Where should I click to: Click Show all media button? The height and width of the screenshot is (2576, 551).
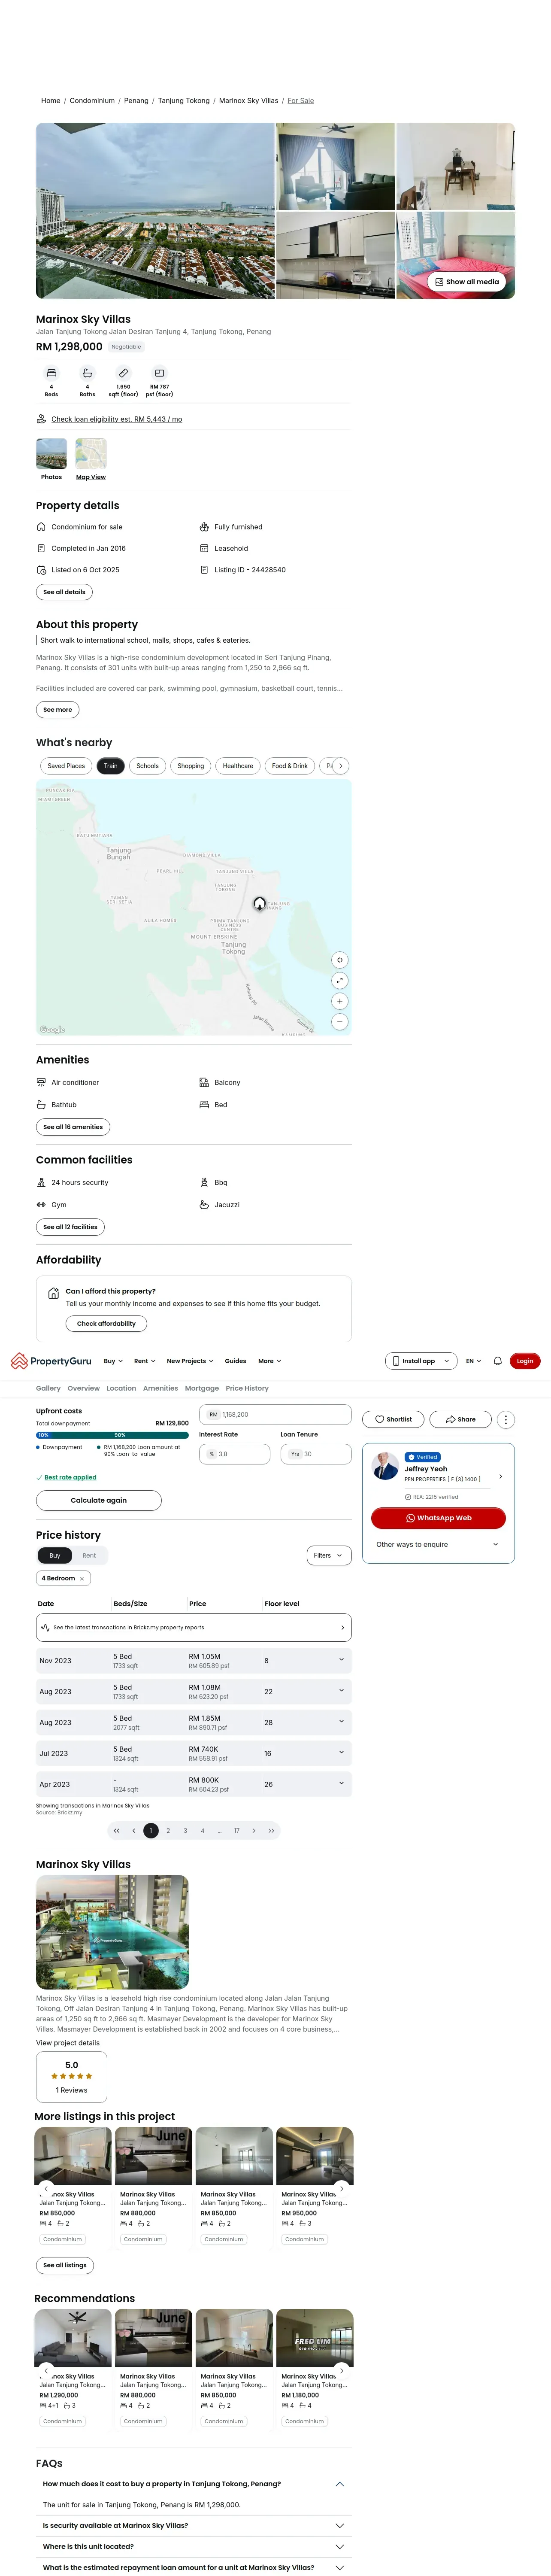(467, 282)
